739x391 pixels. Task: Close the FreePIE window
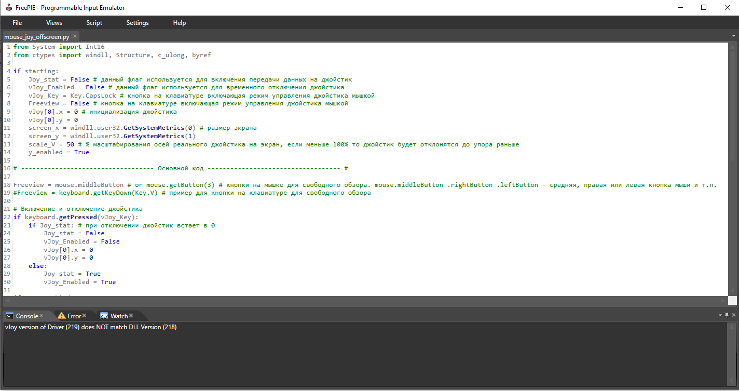coord(727,8)
